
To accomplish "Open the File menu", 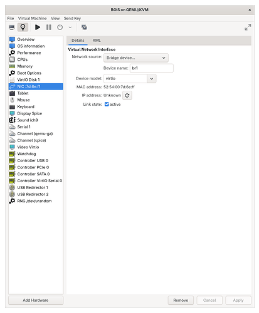I will (x=11, y=18).
